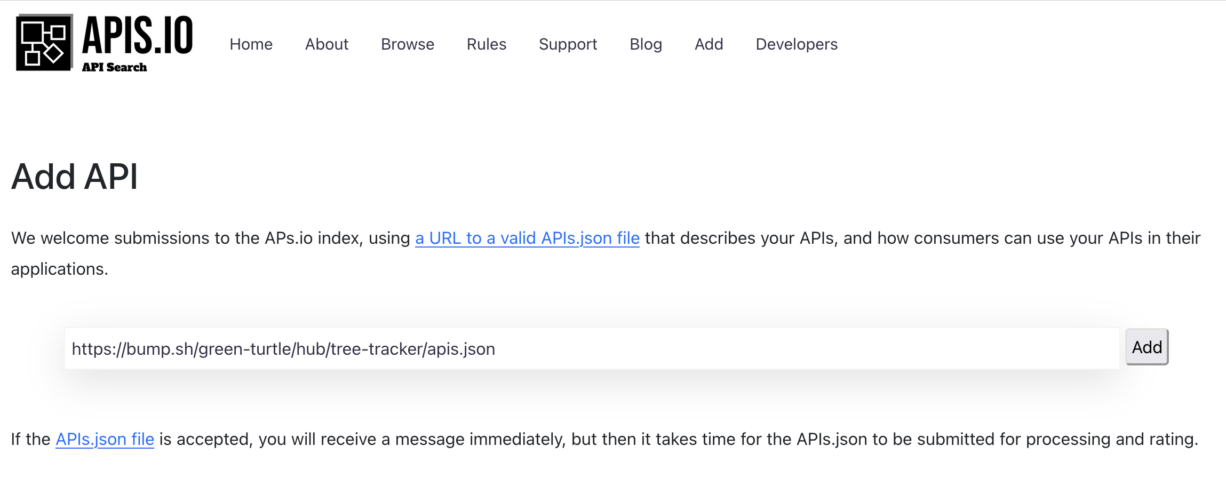
Task: Open the Developers page
Action: tap(796, 44)
